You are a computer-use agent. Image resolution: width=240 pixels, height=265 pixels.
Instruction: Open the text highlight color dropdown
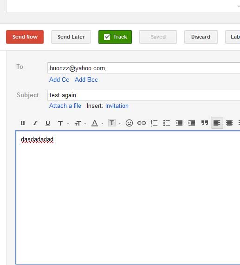[115, 123]
